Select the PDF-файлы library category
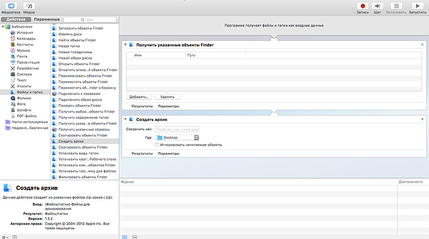The height and width of the screenshot is (239, 429). (x=27, y=116)
